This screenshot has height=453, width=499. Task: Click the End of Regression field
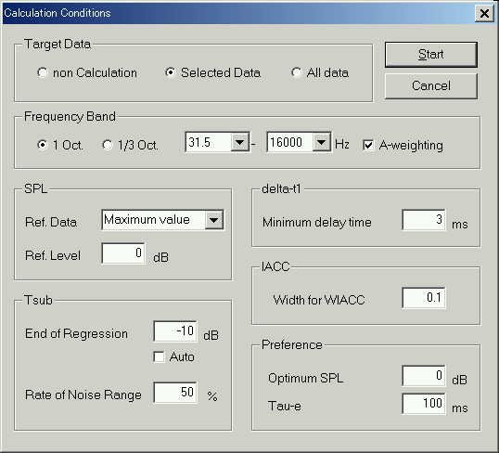[x=175, y=331]
